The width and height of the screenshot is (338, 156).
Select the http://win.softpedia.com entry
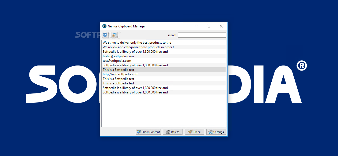[164, 74]
